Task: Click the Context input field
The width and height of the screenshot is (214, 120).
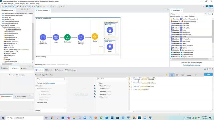Action: coord(53,110)
